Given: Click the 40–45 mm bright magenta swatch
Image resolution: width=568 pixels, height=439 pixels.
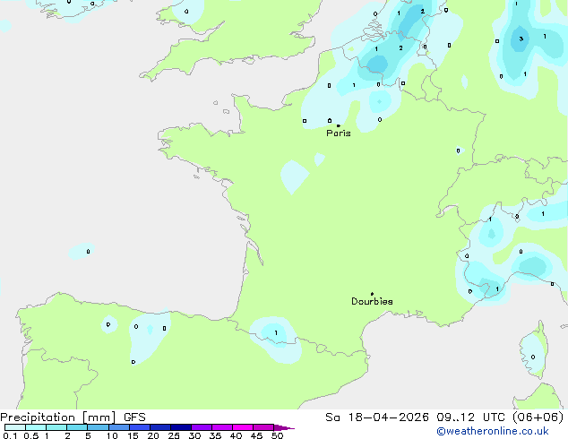Looking at the screenshot, I should click(243, 427).
